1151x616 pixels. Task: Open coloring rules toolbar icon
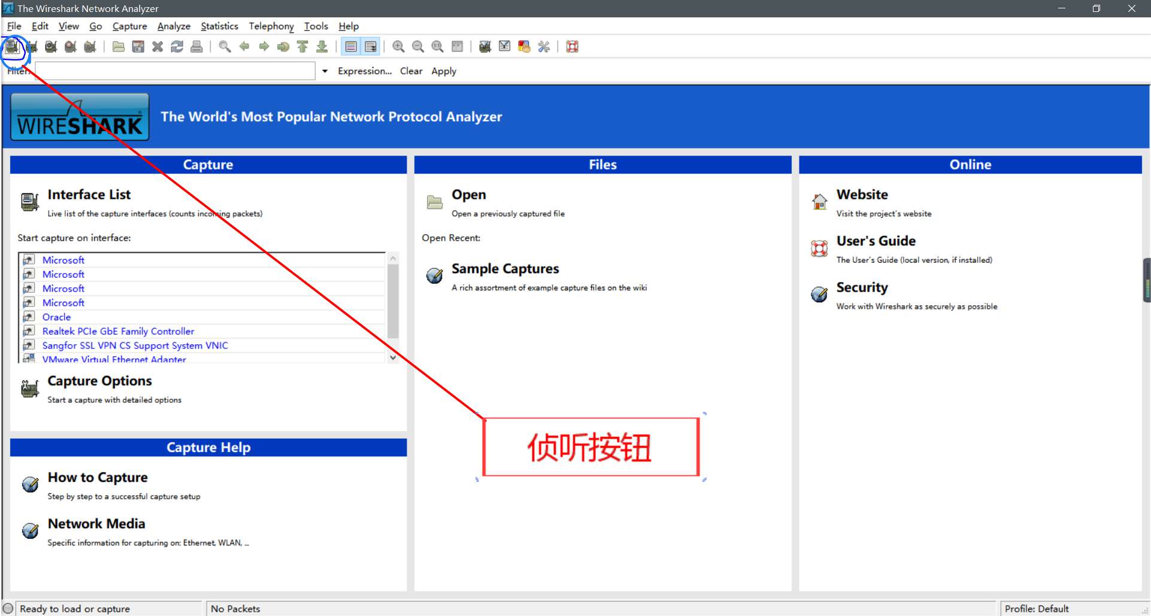pyautogui.click(x=524, y=47)
